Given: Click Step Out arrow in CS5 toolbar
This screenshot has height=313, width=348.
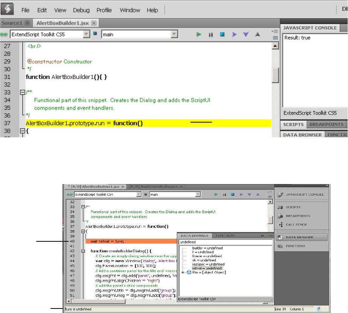Looking at the screenshot, I should pyautogui.click(x=258, y=34).
